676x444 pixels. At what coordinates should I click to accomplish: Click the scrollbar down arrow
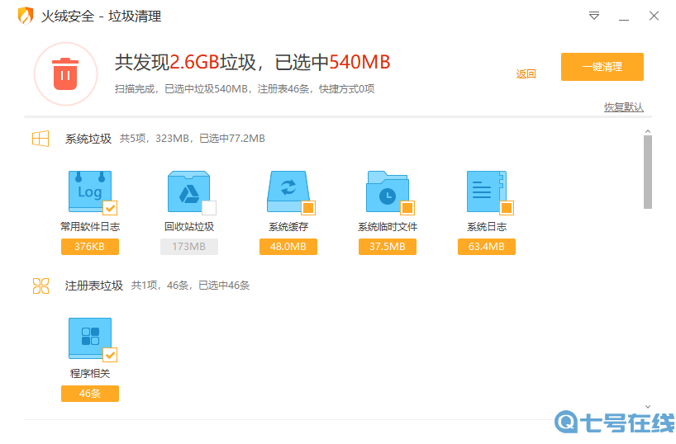[x=648, y=407]
